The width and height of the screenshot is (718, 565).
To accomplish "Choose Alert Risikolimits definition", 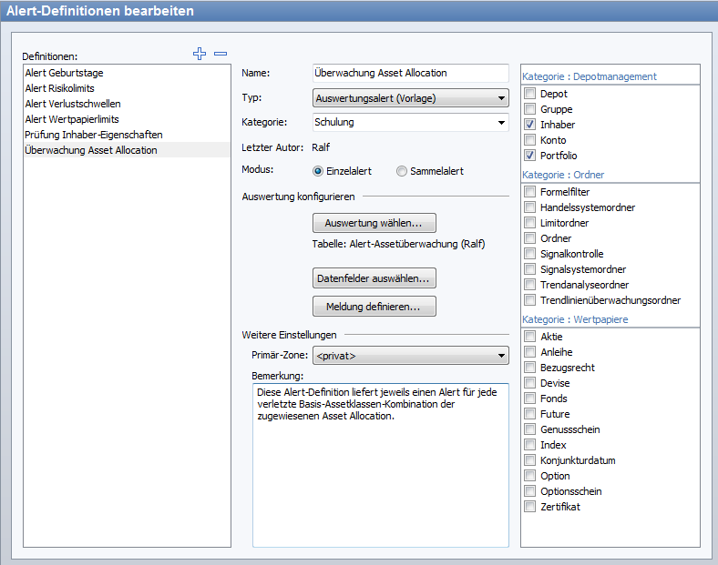I will click(x=60, y=88).
